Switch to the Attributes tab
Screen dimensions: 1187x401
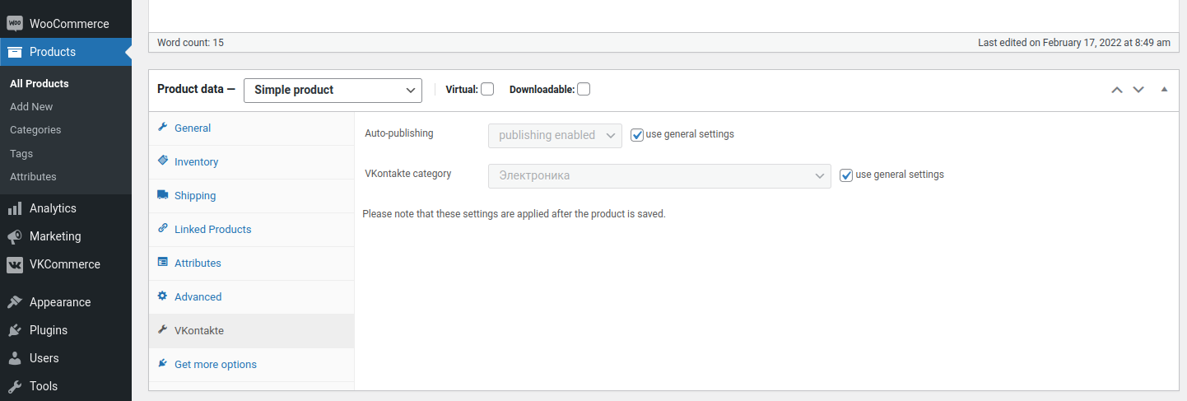click(251, 263)
